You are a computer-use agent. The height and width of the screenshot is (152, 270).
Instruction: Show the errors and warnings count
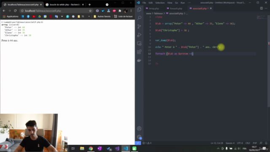pyautogui.click(x=147, y=143)
